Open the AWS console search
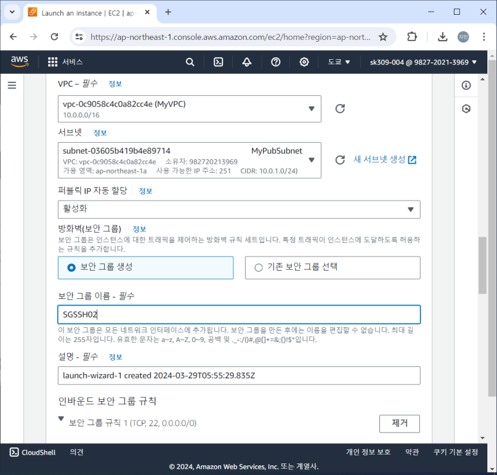Screen dimensions: 497x475 190,62
